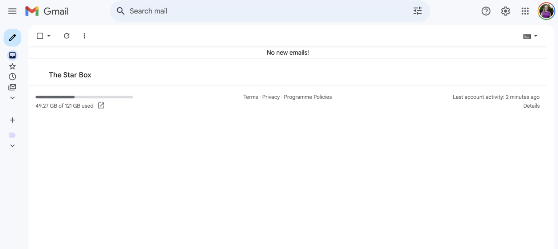Click '49.27 GB of 121 GB used' text

click(64, 106)
